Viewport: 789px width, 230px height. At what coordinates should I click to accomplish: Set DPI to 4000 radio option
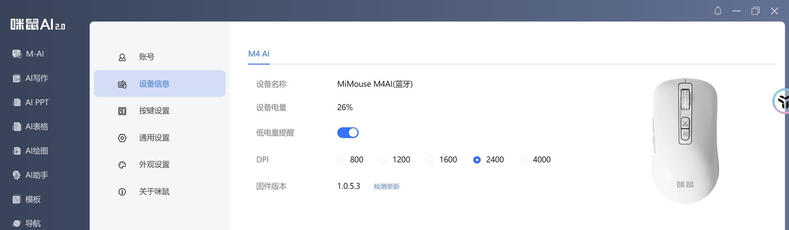click(x=524, y=160)
